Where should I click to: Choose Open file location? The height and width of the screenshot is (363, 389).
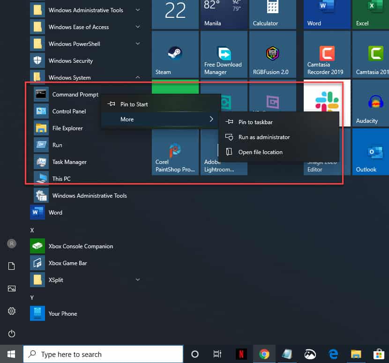279,152
